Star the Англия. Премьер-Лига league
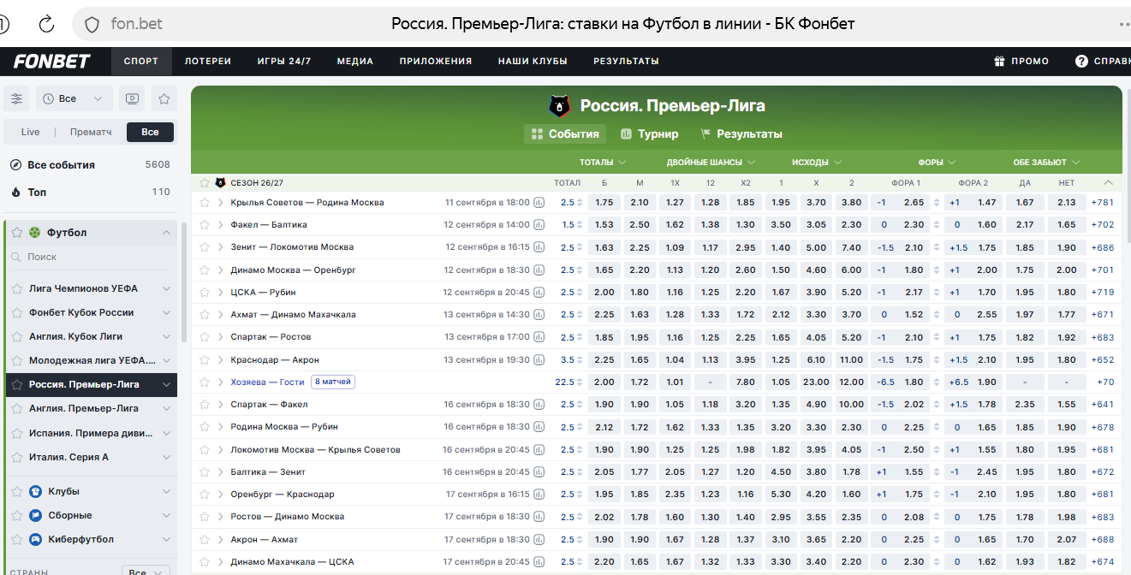The width and height of the screenshot is (1131, 575). coord(16,408)
